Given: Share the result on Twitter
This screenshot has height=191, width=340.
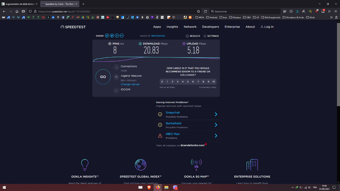Looking at the screenshot, I should point(112,36).
